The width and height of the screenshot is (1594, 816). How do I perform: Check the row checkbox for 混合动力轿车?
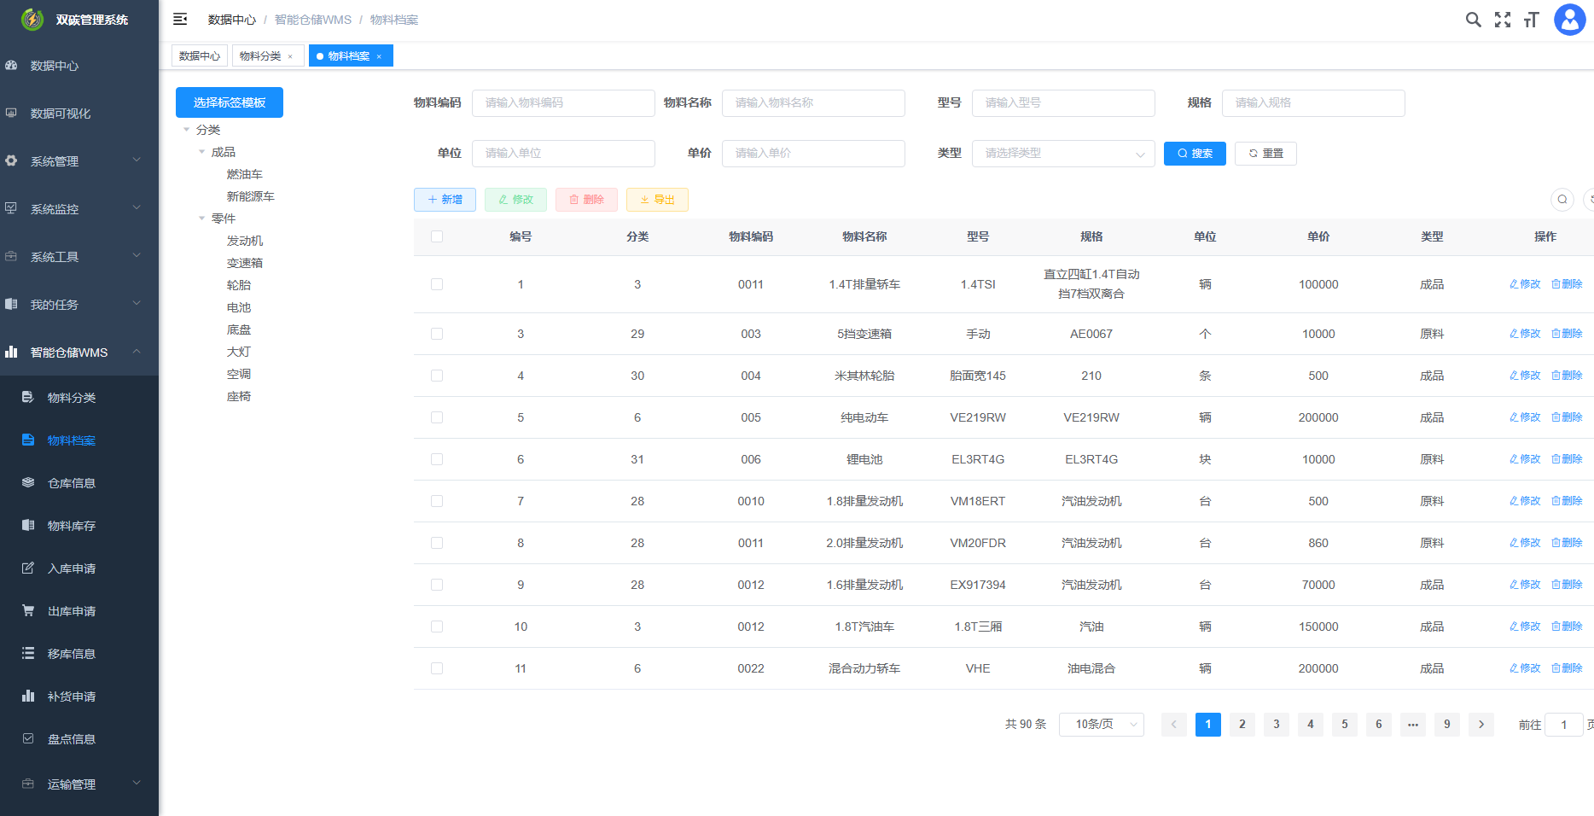[437, 668]
